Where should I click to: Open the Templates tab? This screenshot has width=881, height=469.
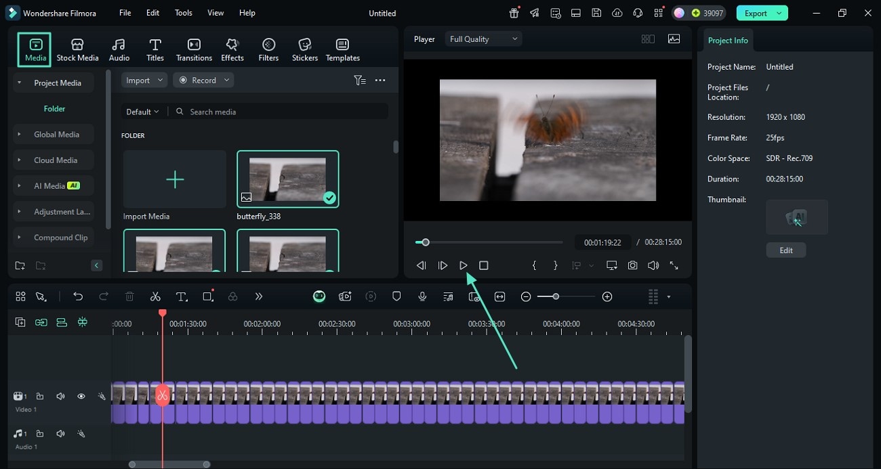click(343, 49)
